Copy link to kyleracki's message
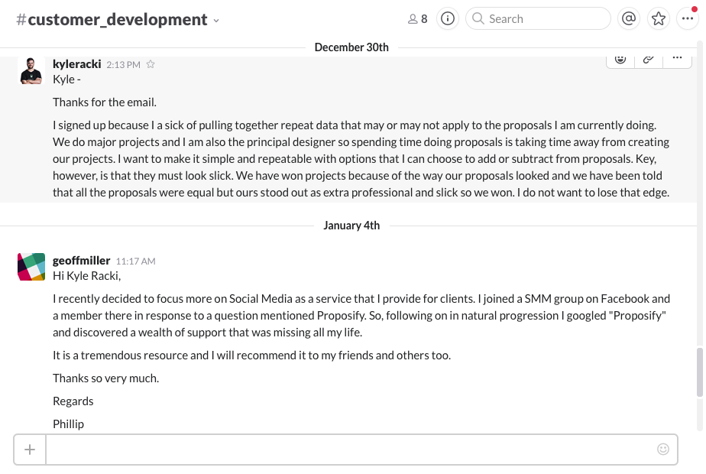706x474 pixels. coord(648,59)
